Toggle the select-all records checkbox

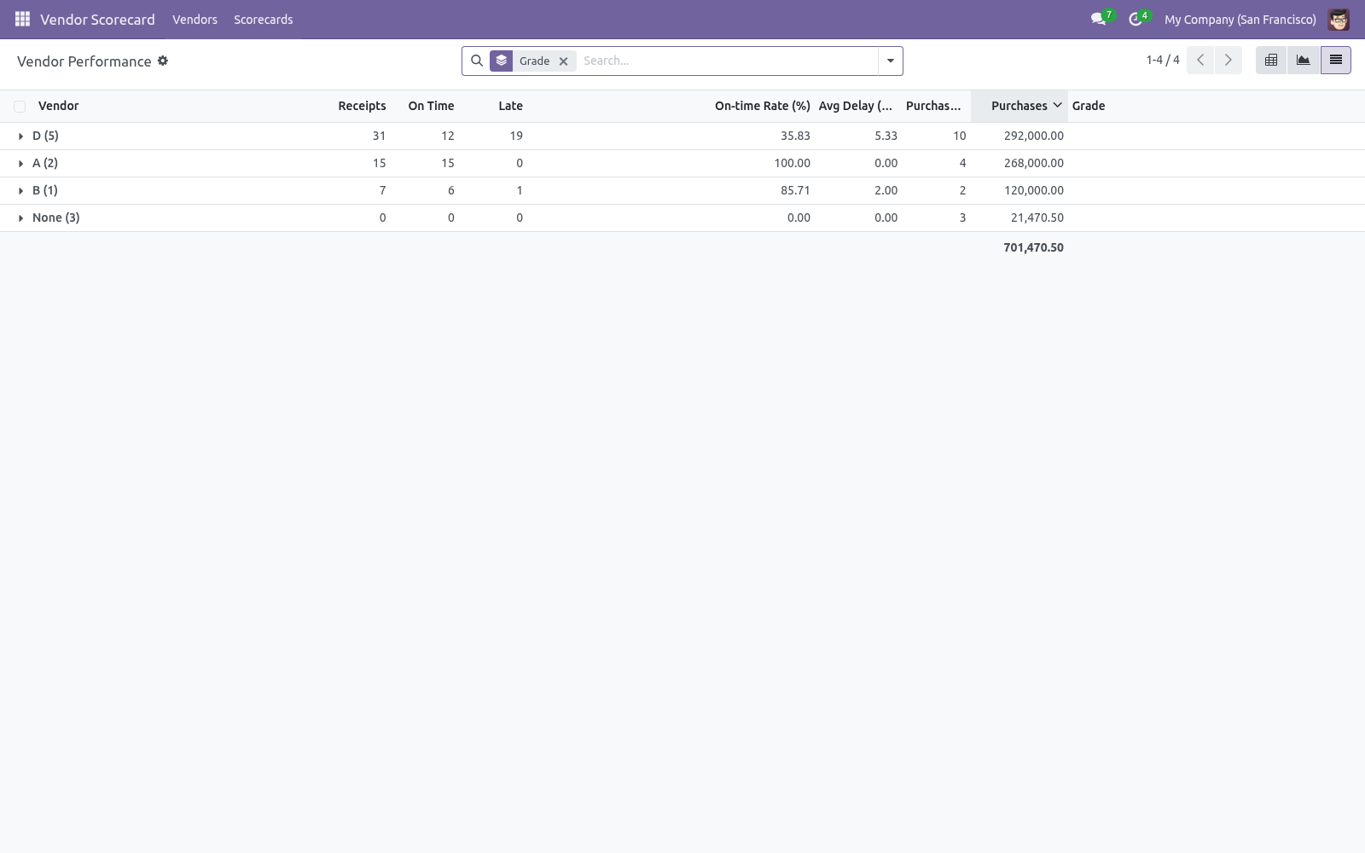(x=20, y=107)
